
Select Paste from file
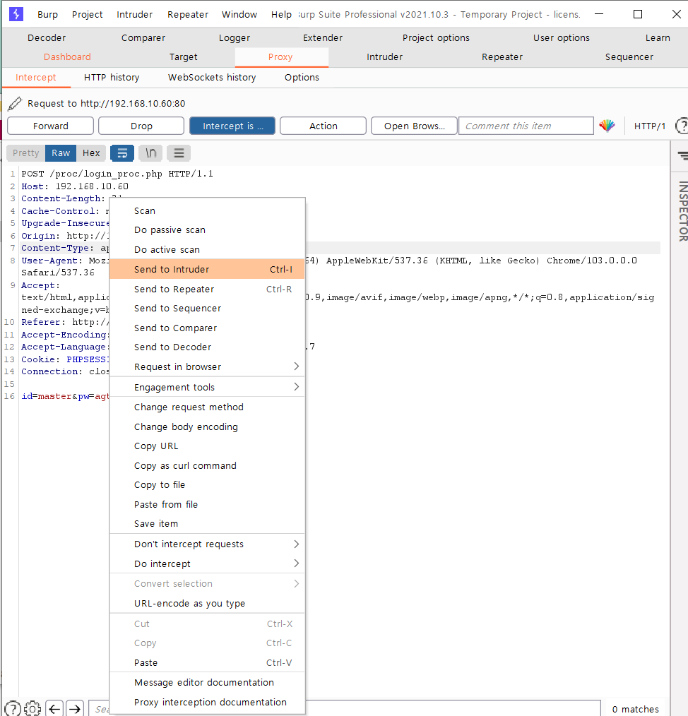point(207,505)
